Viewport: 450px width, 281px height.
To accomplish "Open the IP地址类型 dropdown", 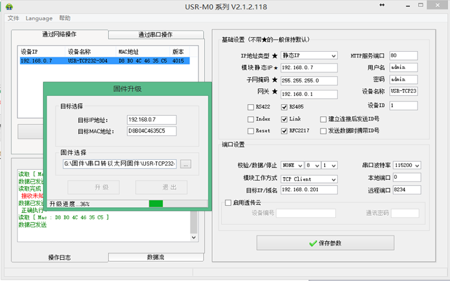I will 333,56.
